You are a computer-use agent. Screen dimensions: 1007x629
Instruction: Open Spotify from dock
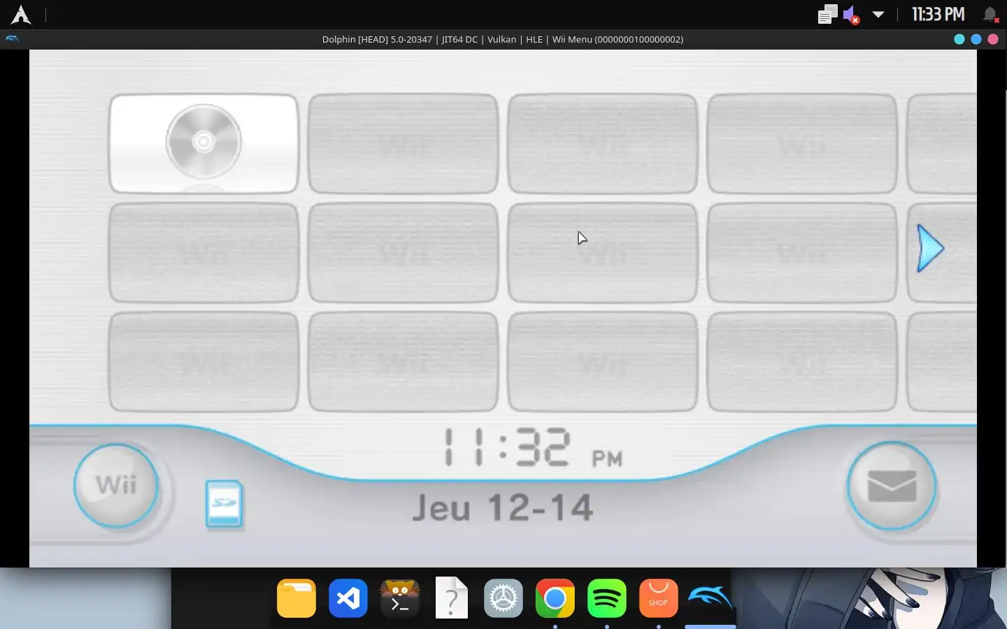[x=607, y=598]
